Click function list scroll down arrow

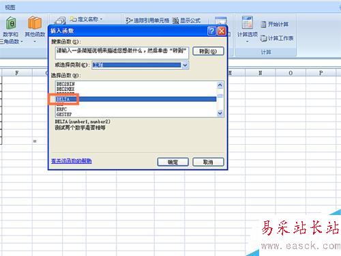[220, 113]
